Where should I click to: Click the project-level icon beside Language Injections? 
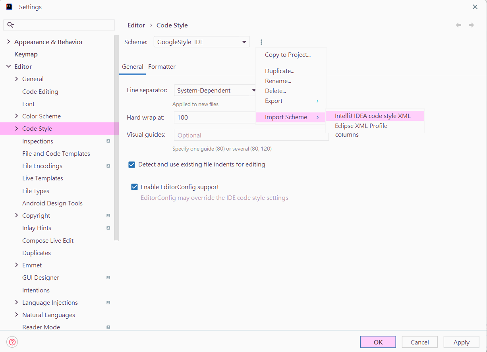pos(108,302)
